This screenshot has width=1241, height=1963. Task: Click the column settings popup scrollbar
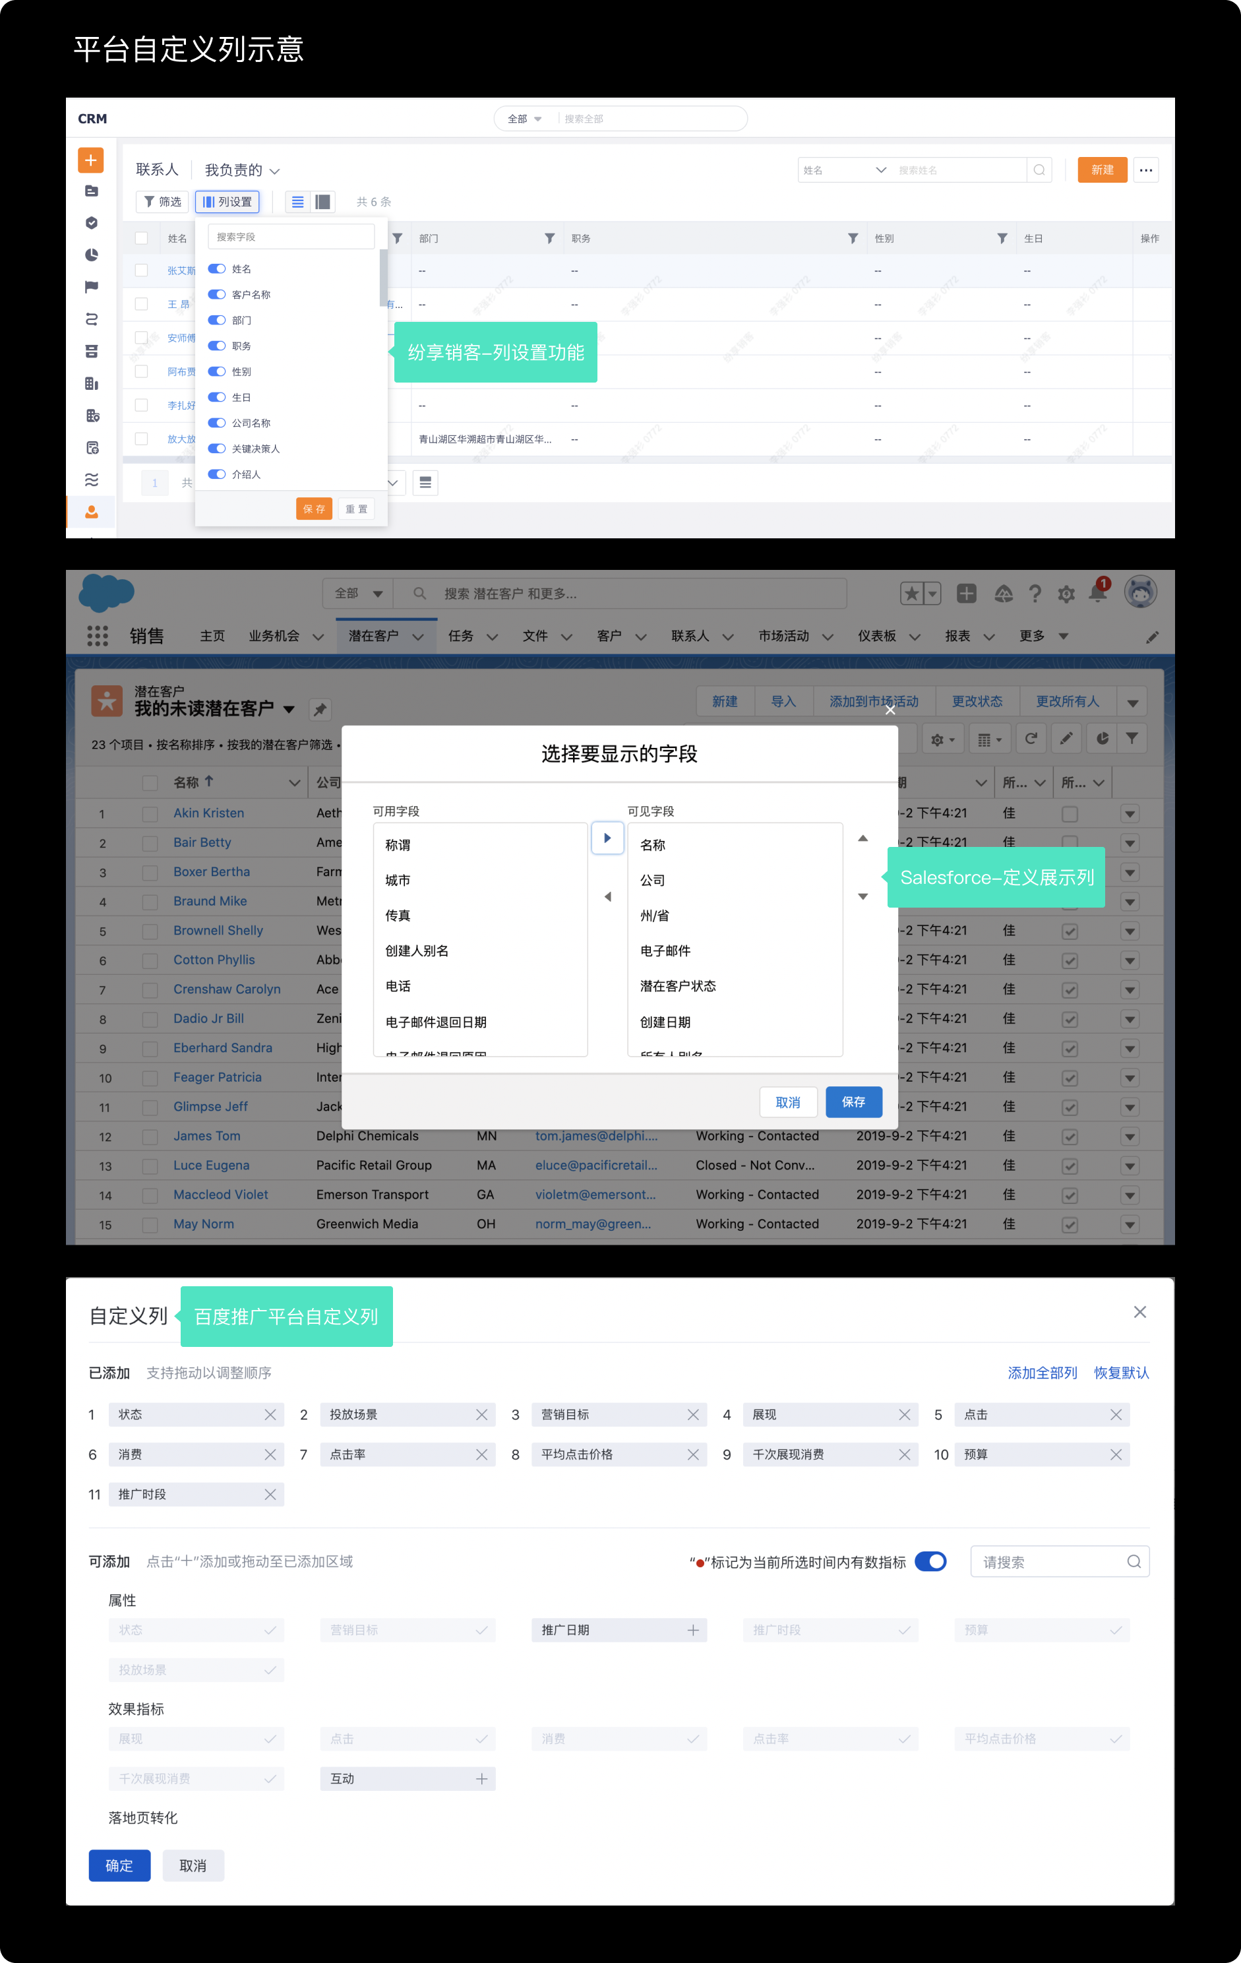(x=383, y=277)
